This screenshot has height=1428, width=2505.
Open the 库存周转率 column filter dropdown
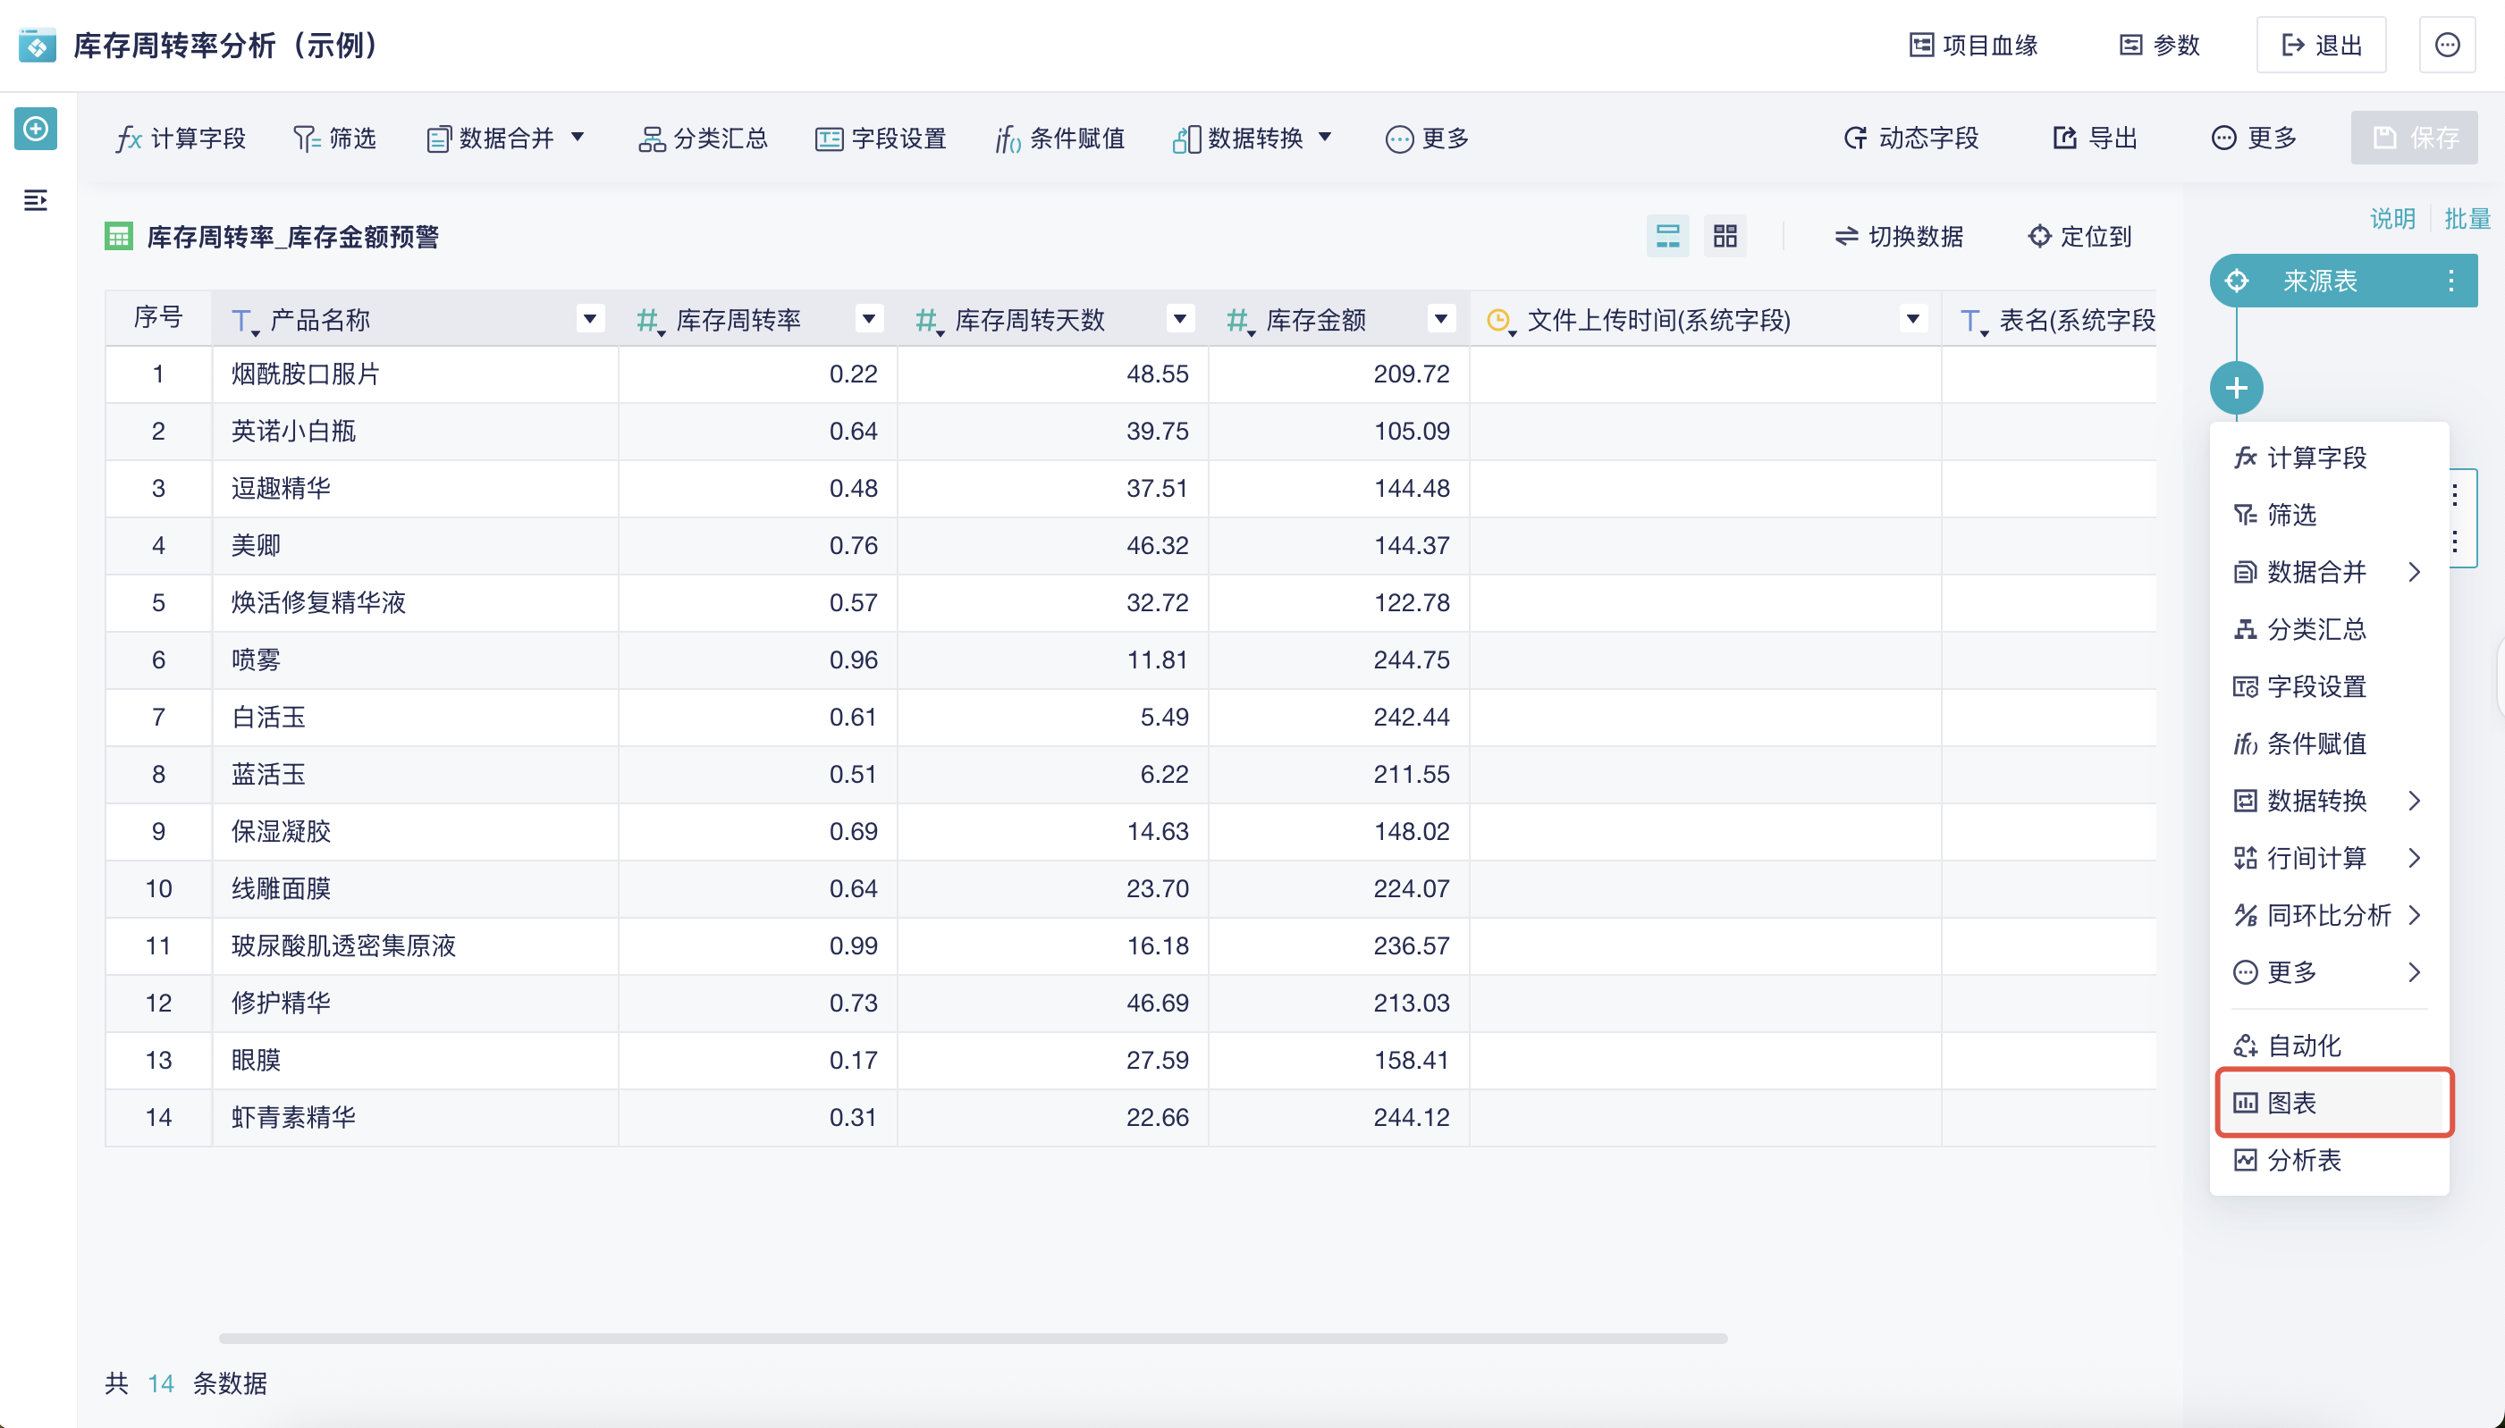pos(867,319)
